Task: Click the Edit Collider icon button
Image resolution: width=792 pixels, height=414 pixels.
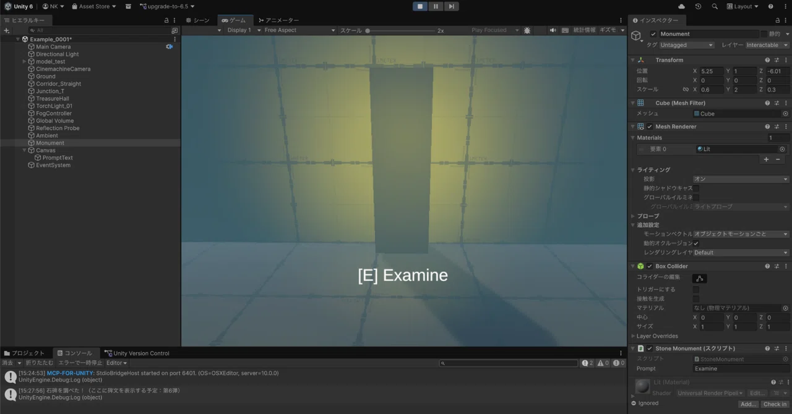Action: (700, 279)
